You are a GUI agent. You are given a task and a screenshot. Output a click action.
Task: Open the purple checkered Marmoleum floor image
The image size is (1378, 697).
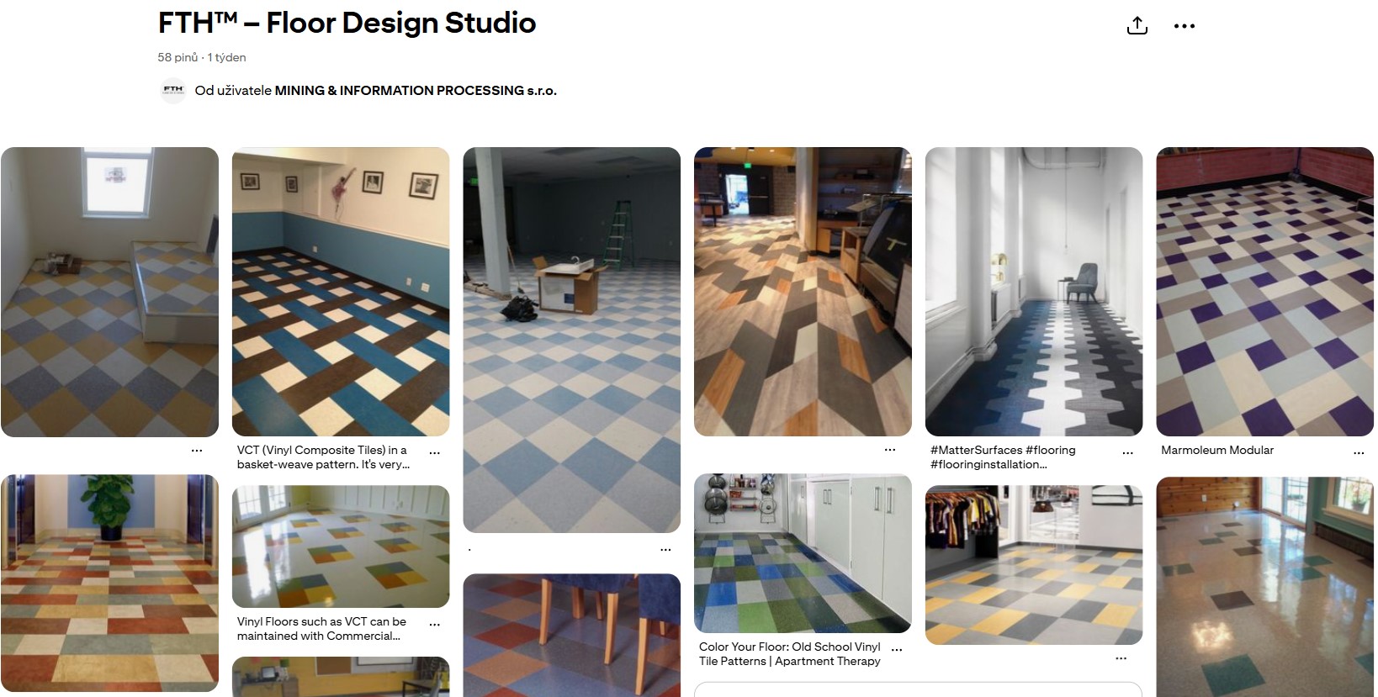click(x=1264, y=292)
